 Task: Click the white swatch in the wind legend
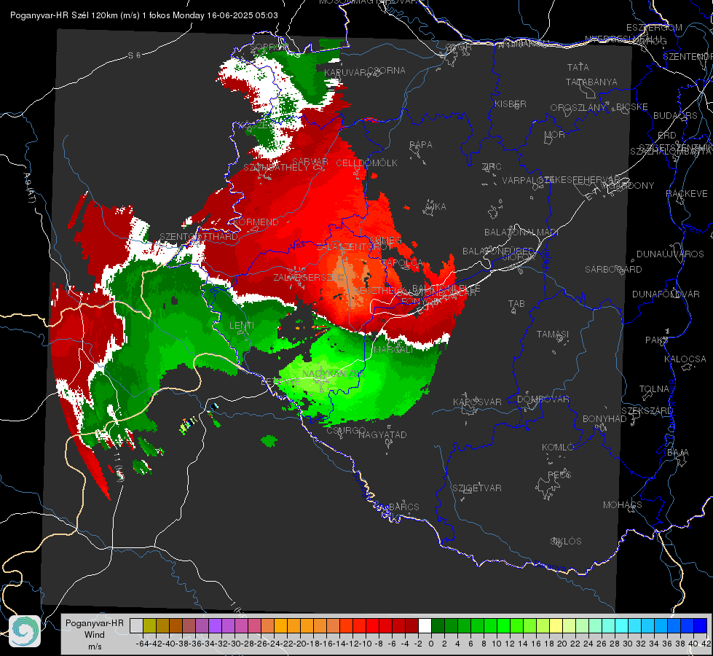coord(425,625)
